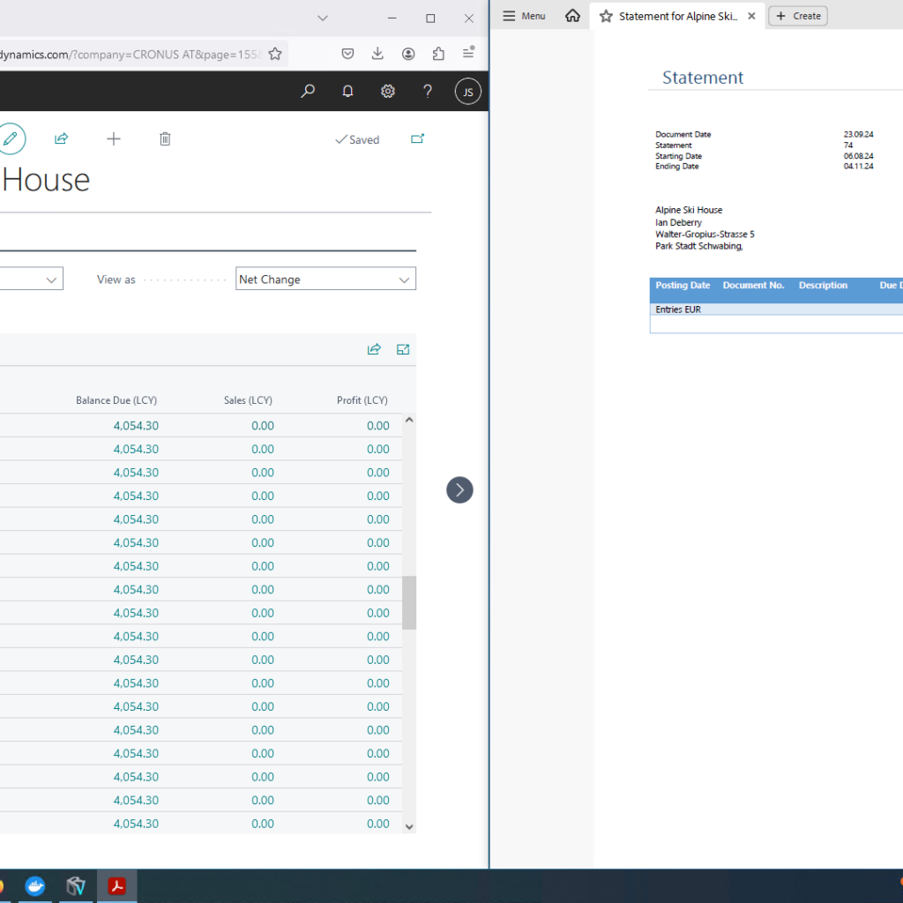Screen dimensions: 903x903
Task: Click the table vertical scrollbar thumb
Action: 409,603
